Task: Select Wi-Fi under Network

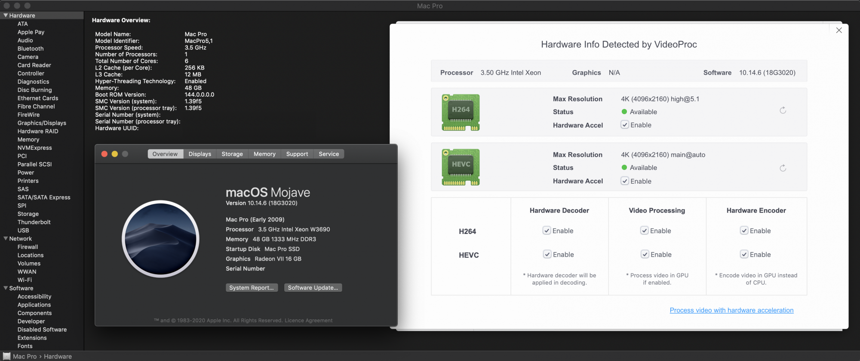Action: tap(25, 280)
